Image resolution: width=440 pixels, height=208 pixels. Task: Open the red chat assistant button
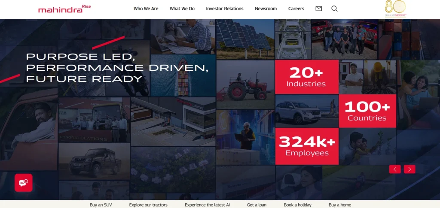[x=24, y=183]
